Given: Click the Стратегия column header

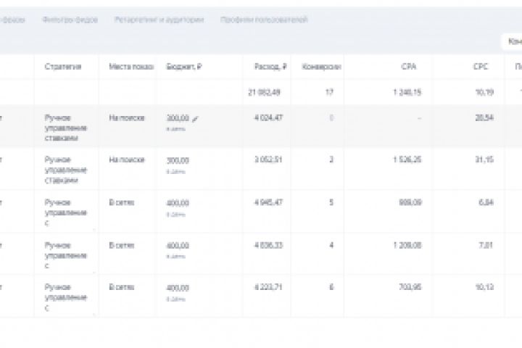Looking at the screenshot, I should pyautogui.click(x=62, y=67).
